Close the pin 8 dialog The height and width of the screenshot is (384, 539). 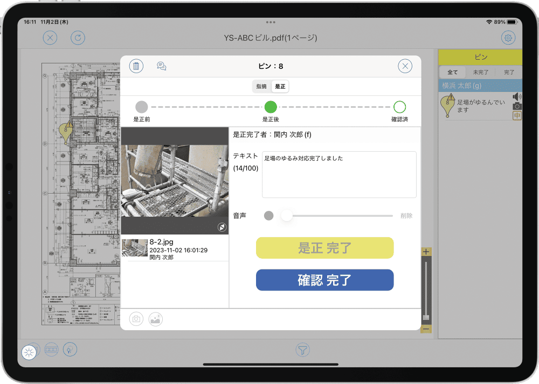[405, 66]
